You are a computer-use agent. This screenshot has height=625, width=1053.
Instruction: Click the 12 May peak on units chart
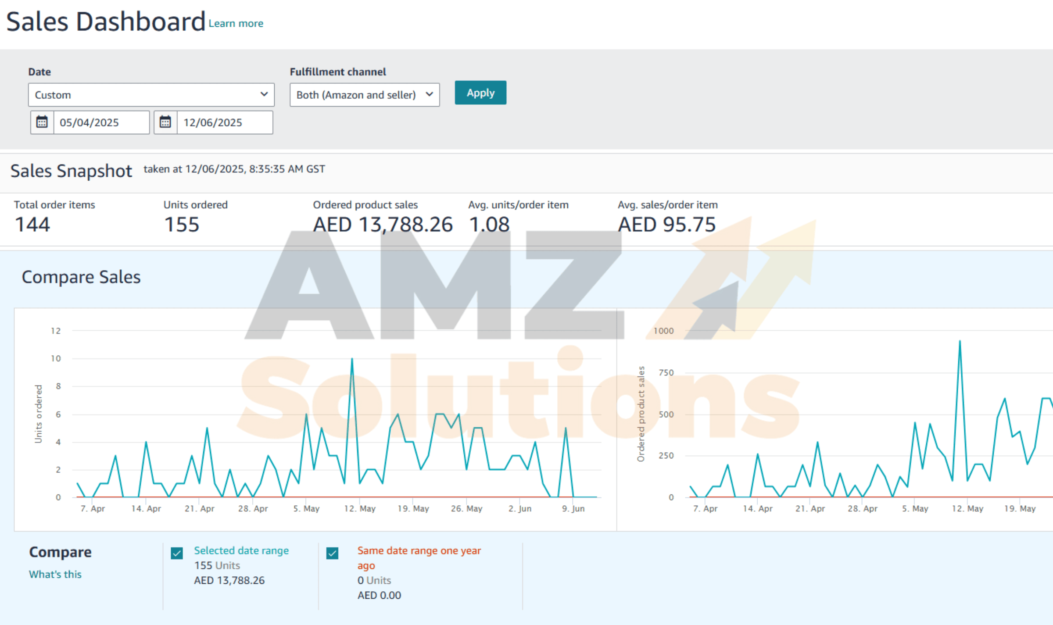[x=352, y=360]
